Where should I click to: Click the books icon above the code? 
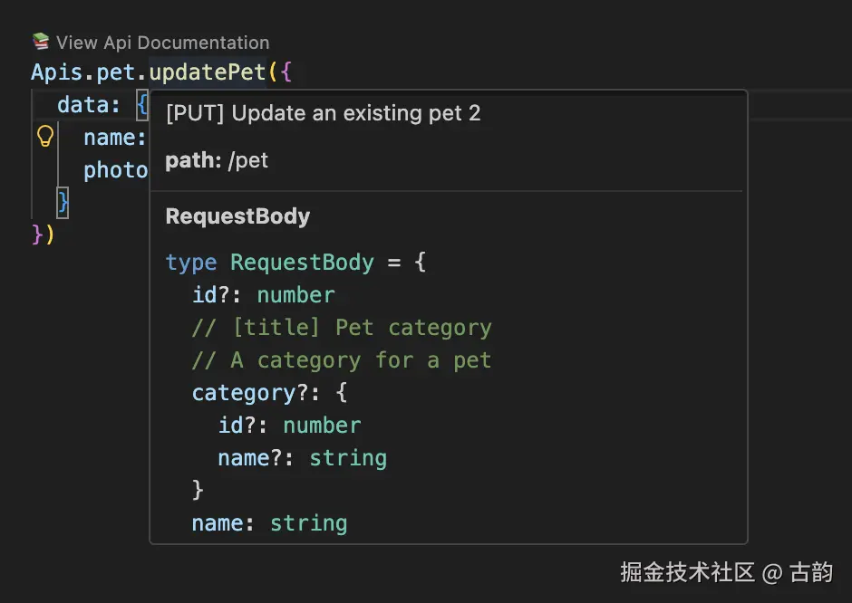pos(40,41)
